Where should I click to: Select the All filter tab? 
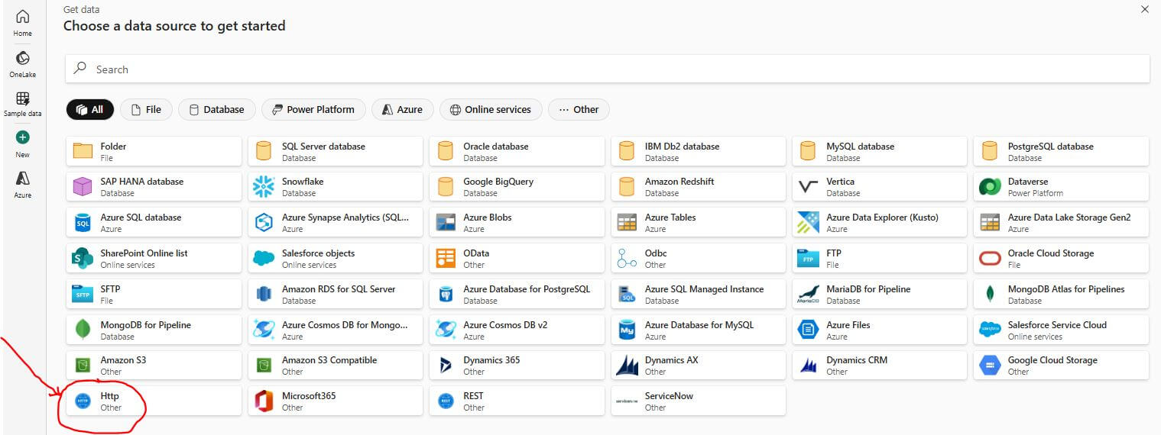[90, 109]
